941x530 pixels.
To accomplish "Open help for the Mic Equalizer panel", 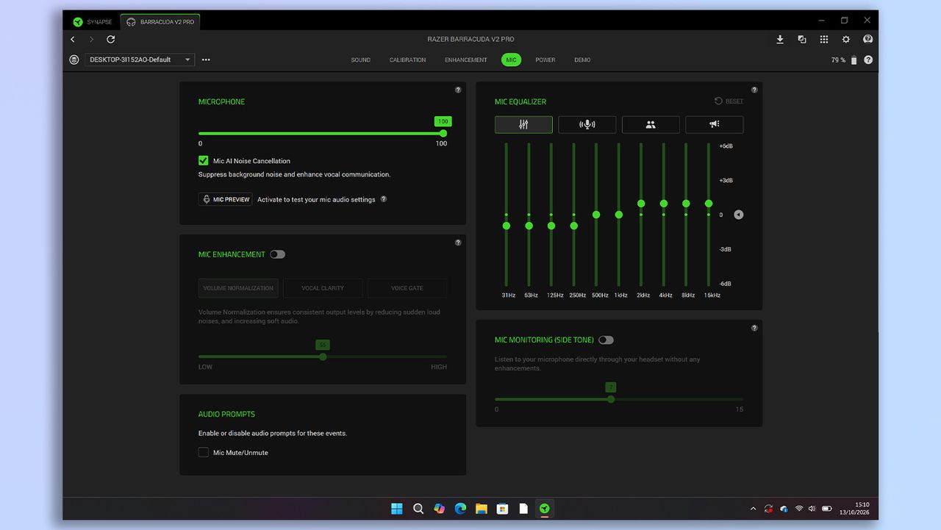I will pos(754,90).
